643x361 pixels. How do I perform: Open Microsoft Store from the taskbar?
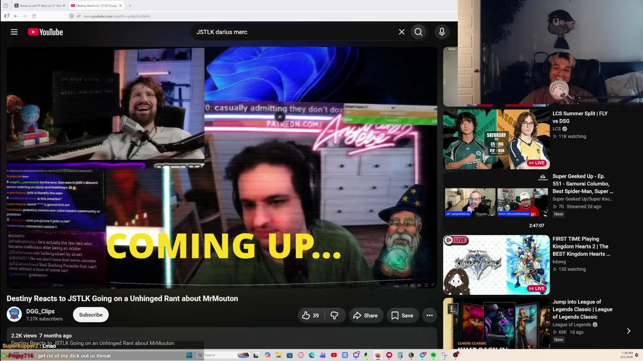289,355
